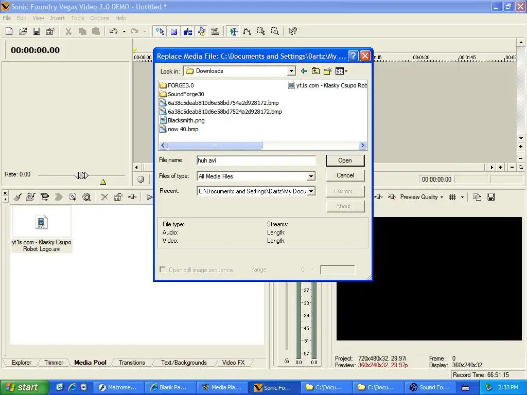Click the Open project folder icon
This screenshot has height=395, width=527.
click(23, 31)
